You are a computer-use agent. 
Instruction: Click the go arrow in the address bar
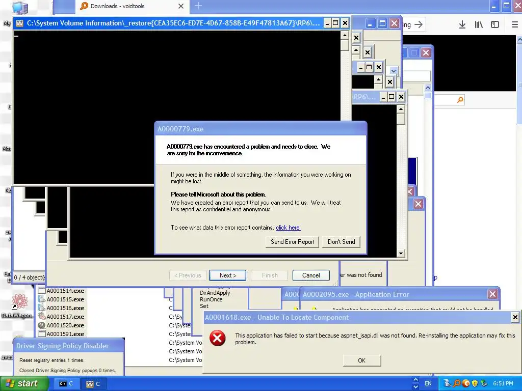click(x=419, y=24)
